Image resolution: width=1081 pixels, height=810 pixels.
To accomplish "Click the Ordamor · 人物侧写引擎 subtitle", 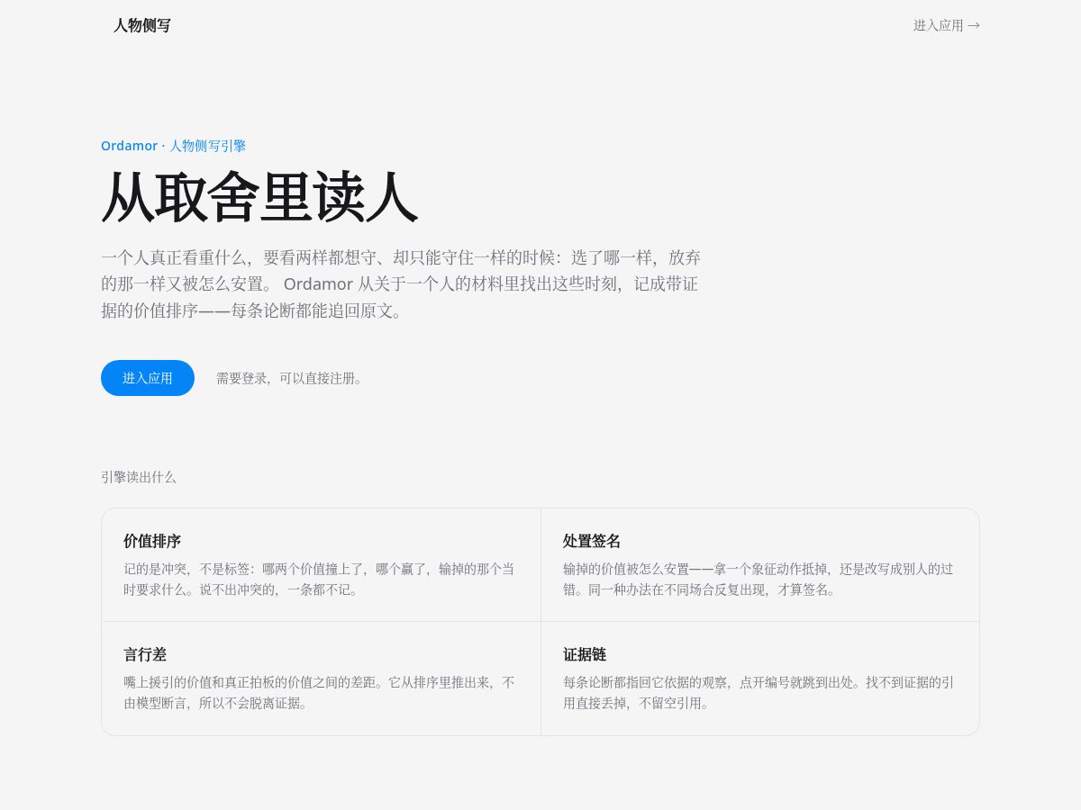I will click(x=173, y=146).
